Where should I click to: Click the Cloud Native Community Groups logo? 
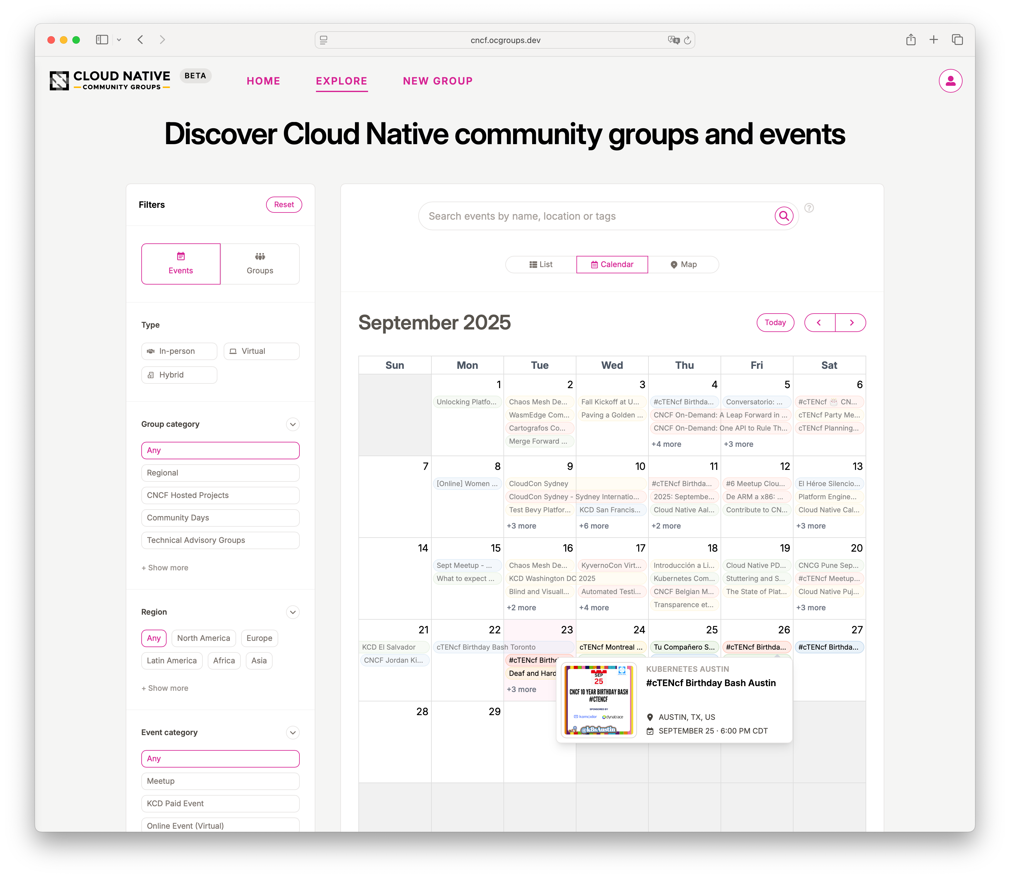coord(110,81)
